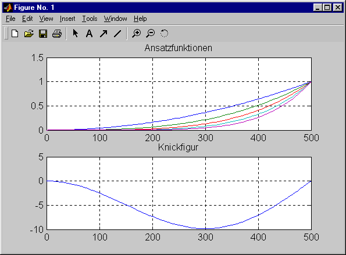The height and width of the screenshot is (255, 346).
Task: Activate the Rotate 3D tool
Action: click(x=164, y=34)
